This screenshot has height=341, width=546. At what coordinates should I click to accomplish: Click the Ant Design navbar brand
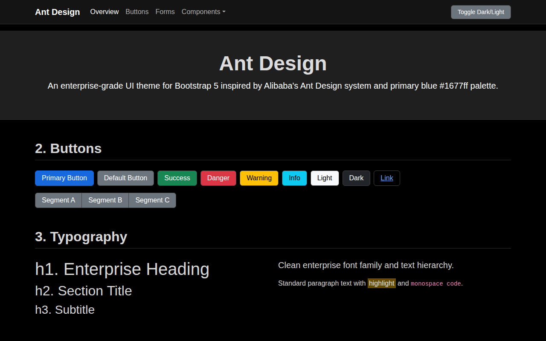point(58,12)
